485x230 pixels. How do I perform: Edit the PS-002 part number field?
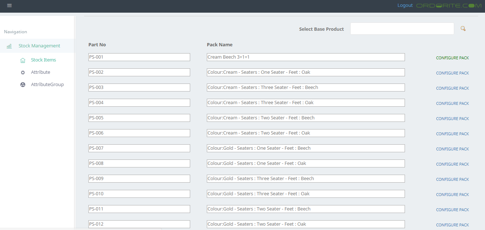[x=139, y=72]
